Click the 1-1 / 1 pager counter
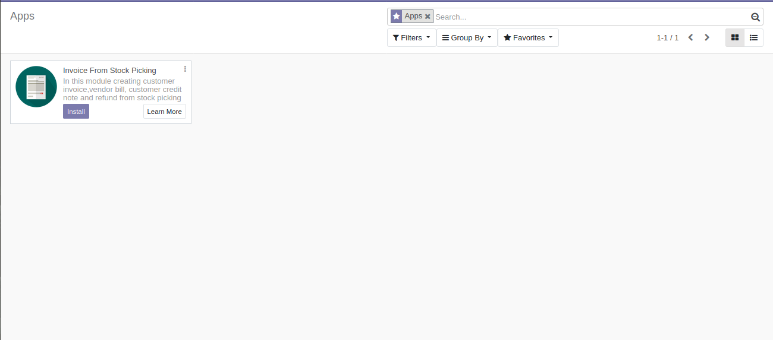773x340 pixels. point(667,37)
